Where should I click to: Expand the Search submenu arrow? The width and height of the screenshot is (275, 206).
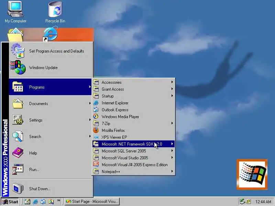click(90, 136)
